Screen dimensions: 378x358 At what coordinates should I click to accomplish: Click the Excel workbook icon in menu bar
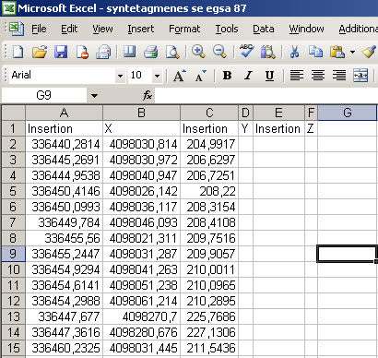click(17, 29)
